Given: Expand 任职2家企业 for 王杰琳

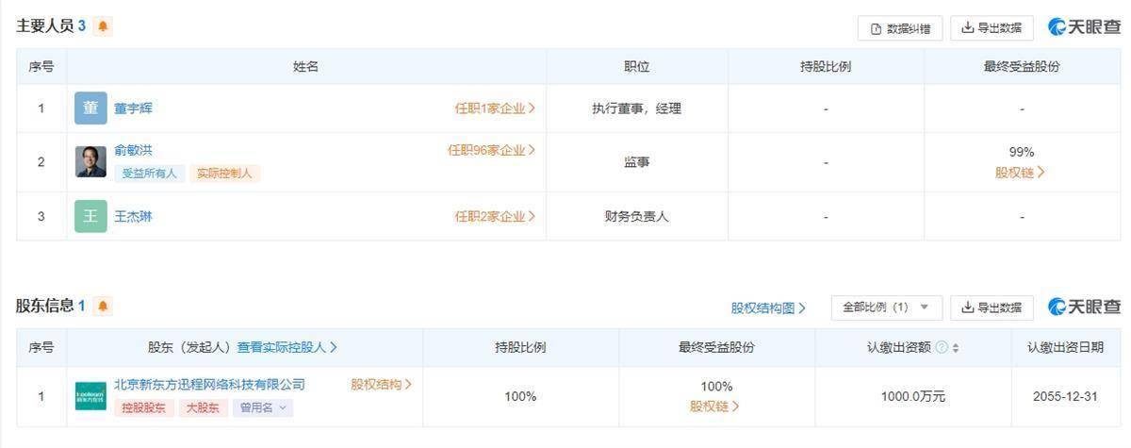Looking at the screenshot, I should tap(495, 216).
